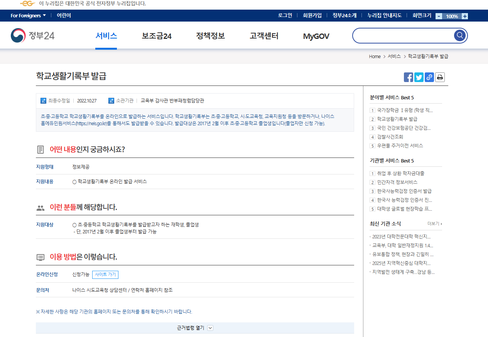Switch to the 보조금24 tab
This screenshot has width=488, height=337.
tap(156, 35)
